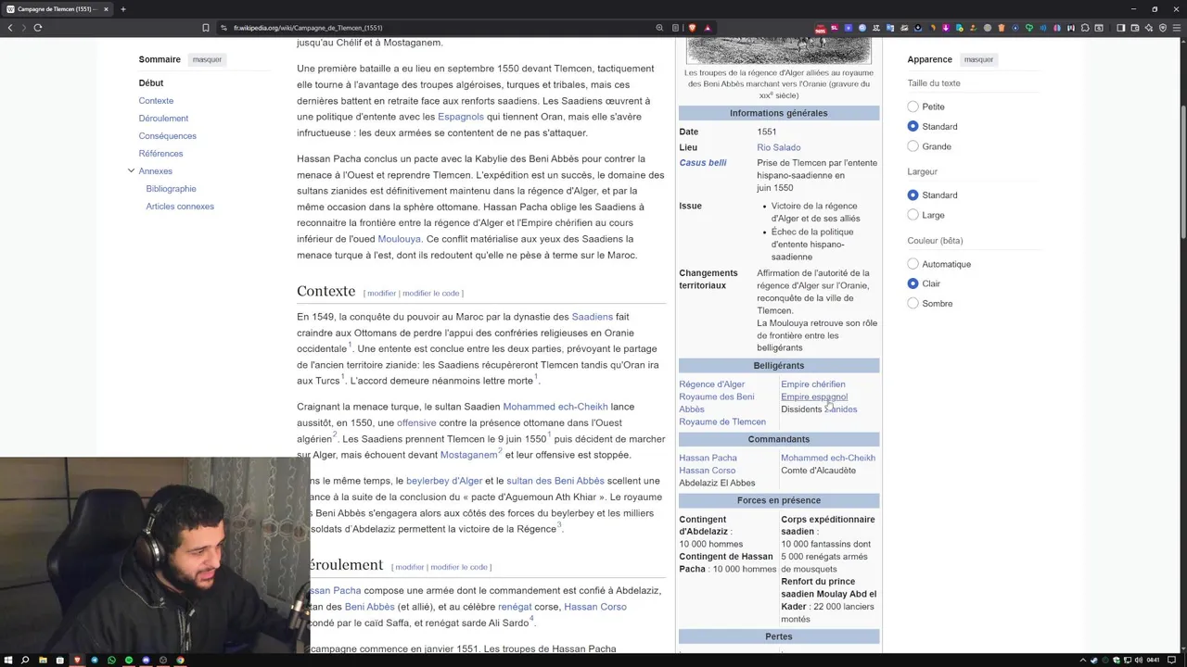The width and height of the screenshot is (1187, 667).
Task: Open OBS Studio from the taskbar
Action: coord(163,660)
